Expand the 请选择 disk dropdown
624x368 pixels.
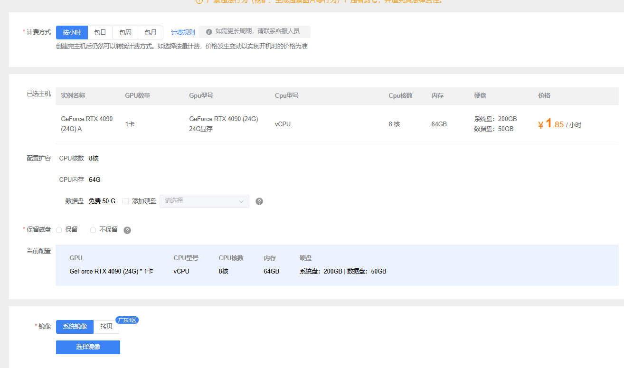(204, 201)
